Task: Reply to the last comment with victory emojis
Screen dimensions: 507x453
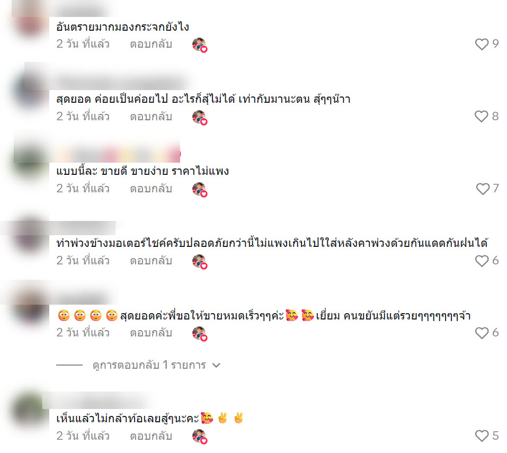Action: (x=150, y=436)
